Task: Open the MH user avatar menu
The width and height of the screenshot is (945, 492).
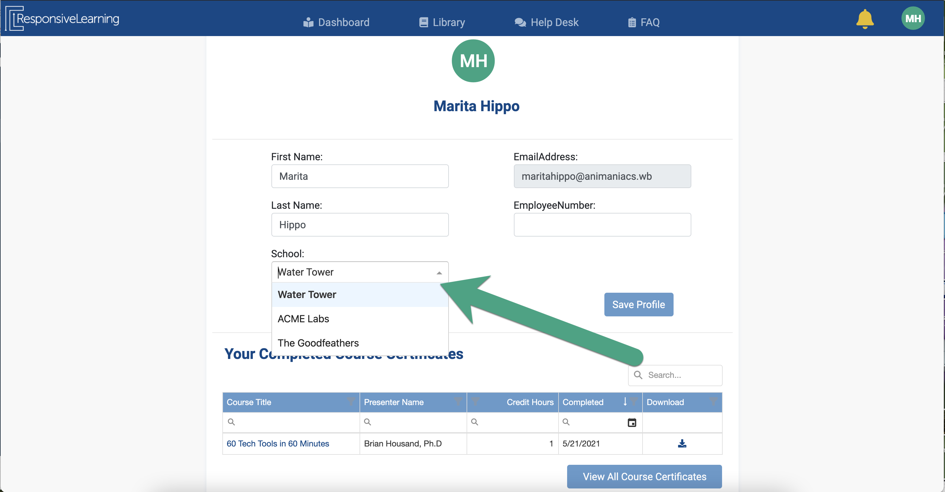Action: tap(913, 18)
